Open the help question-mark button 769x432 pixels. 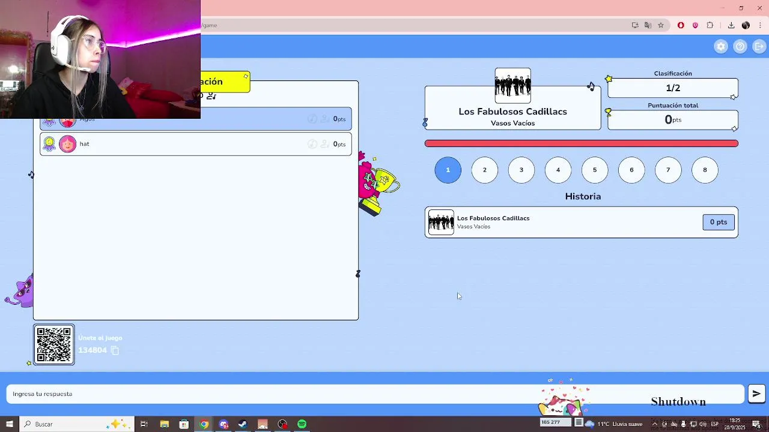[x=740, y=46]
